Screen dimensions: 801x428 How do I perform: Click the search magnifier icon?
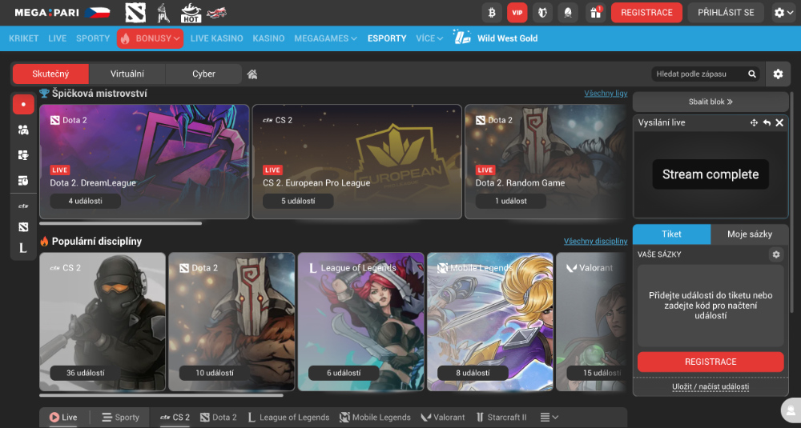(752, 74)
